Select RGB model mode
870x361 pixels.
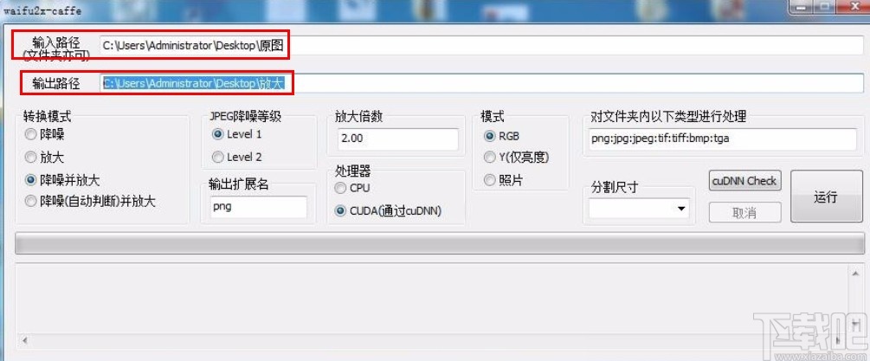point(501,136)
